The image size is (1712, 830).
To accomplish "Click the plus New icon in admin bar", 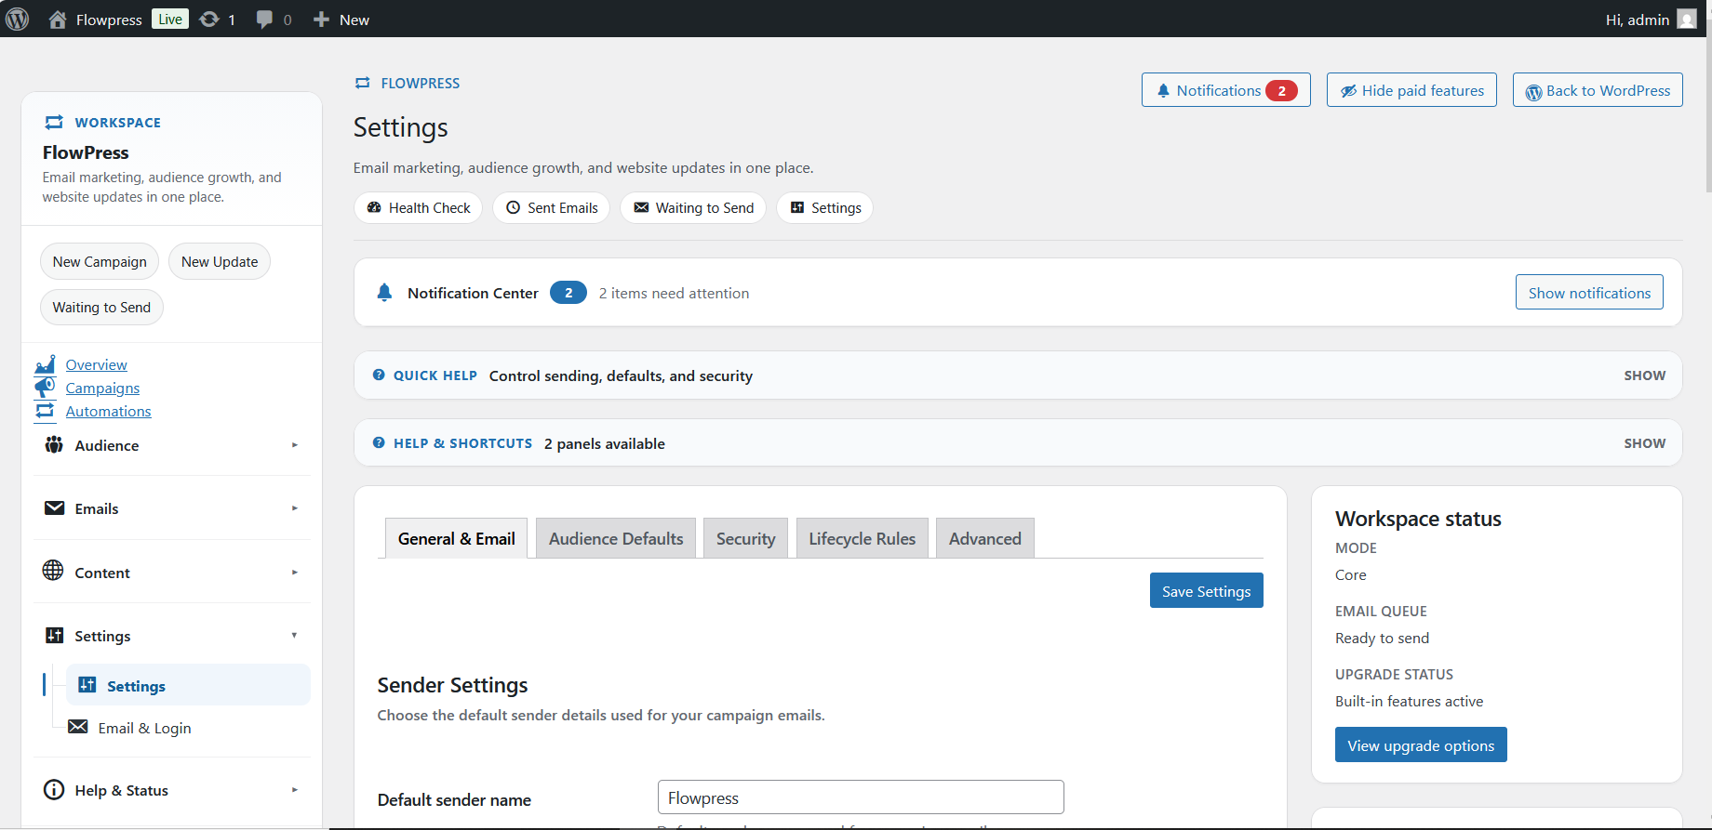I will point(321,20).
